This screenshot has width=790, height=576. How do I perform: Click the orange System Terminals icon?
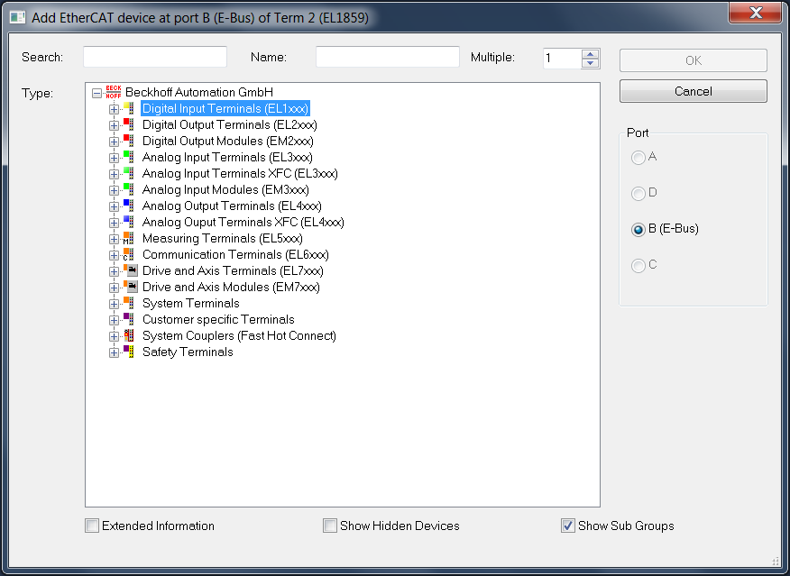point(128,303)
